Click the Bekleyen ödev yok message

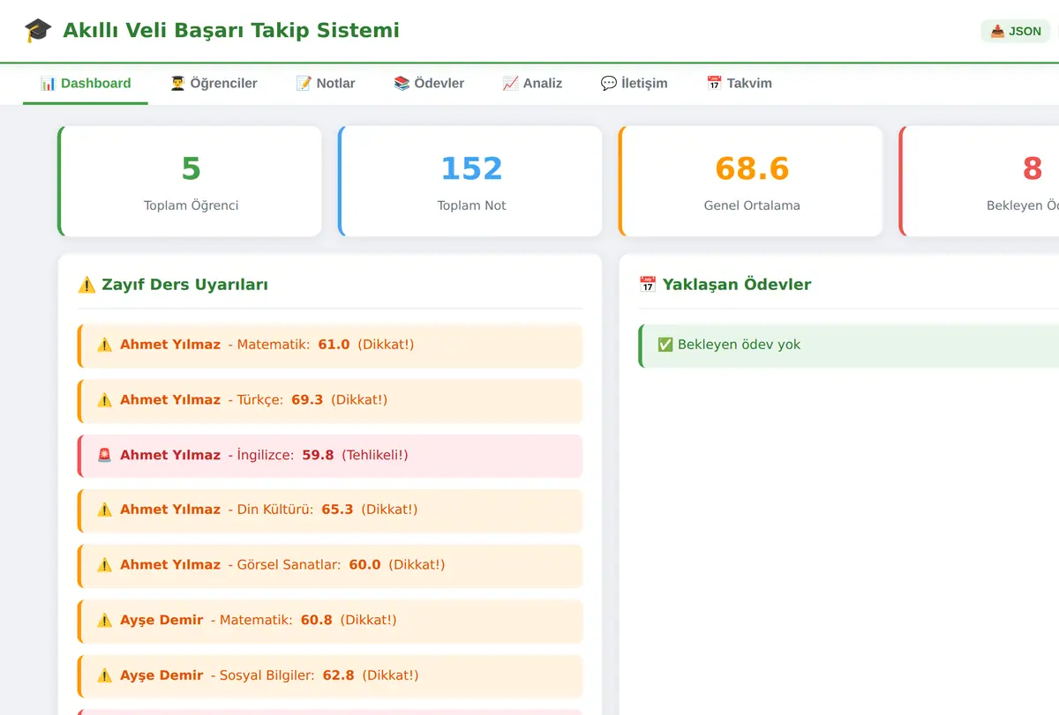[x=739, y=345]
